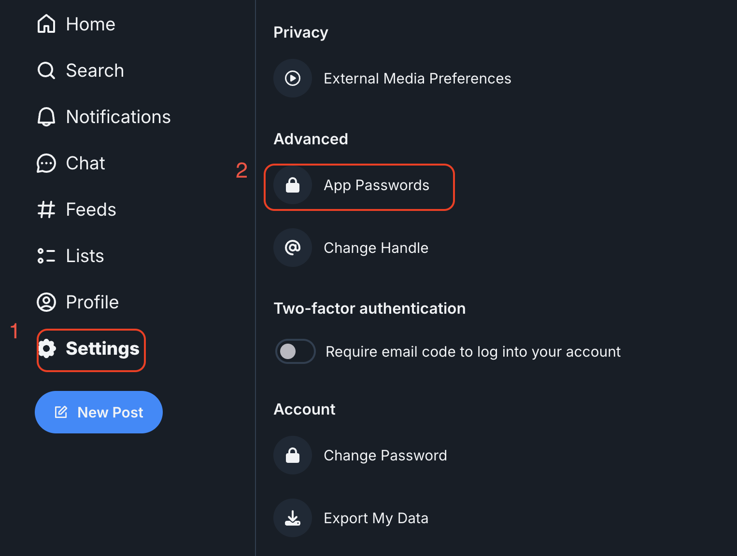The width and height of the screenshot is (737, 556).
Task: Click the Settings gear icon
Action: pyautogui.click(x=47, y=348)
